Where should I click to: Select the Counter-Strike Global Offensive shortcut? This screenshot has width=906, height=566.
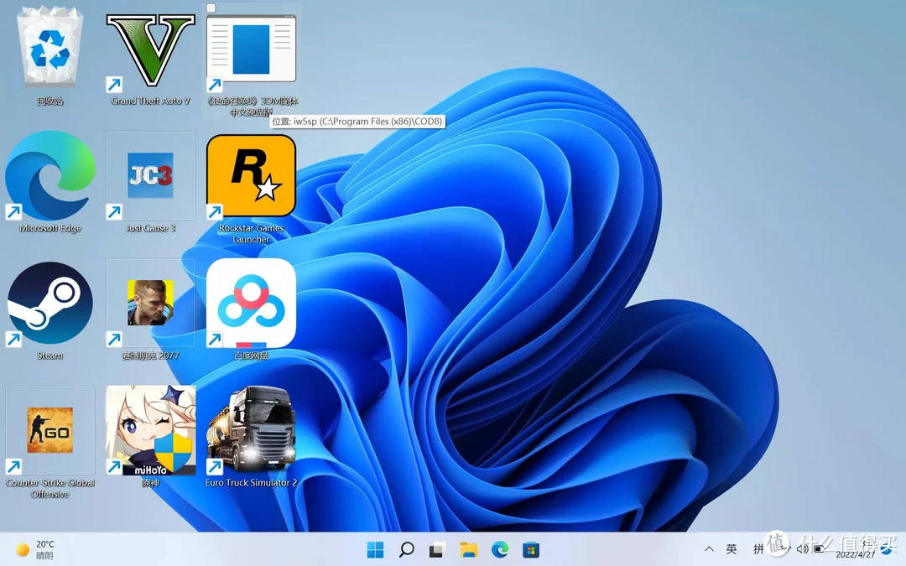click(x=50, y=430)
